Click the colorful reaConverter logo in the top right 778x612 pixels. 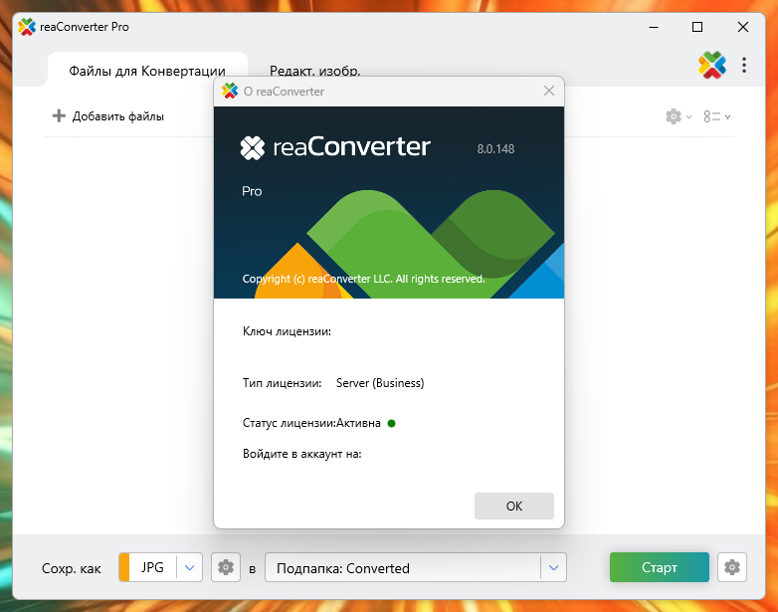[712, 66]
